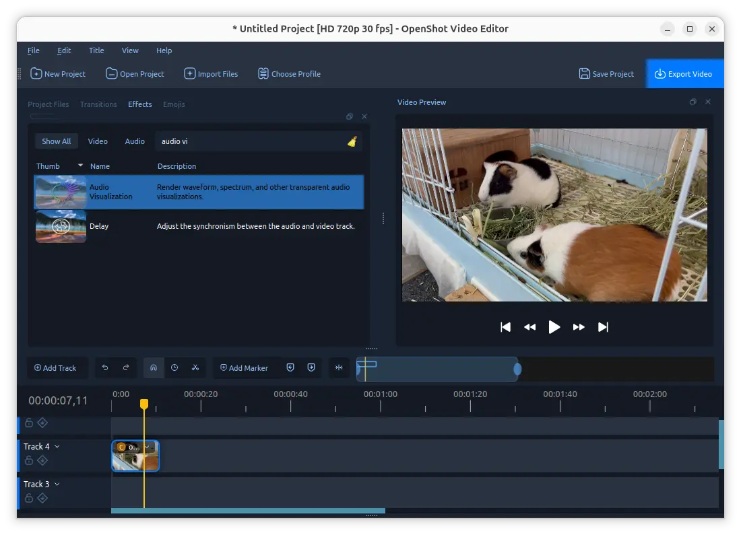The width and height of the screenshot is (741, 535).
Task: Toggle the keyframe diamond on Track 4
Action: 42,460
